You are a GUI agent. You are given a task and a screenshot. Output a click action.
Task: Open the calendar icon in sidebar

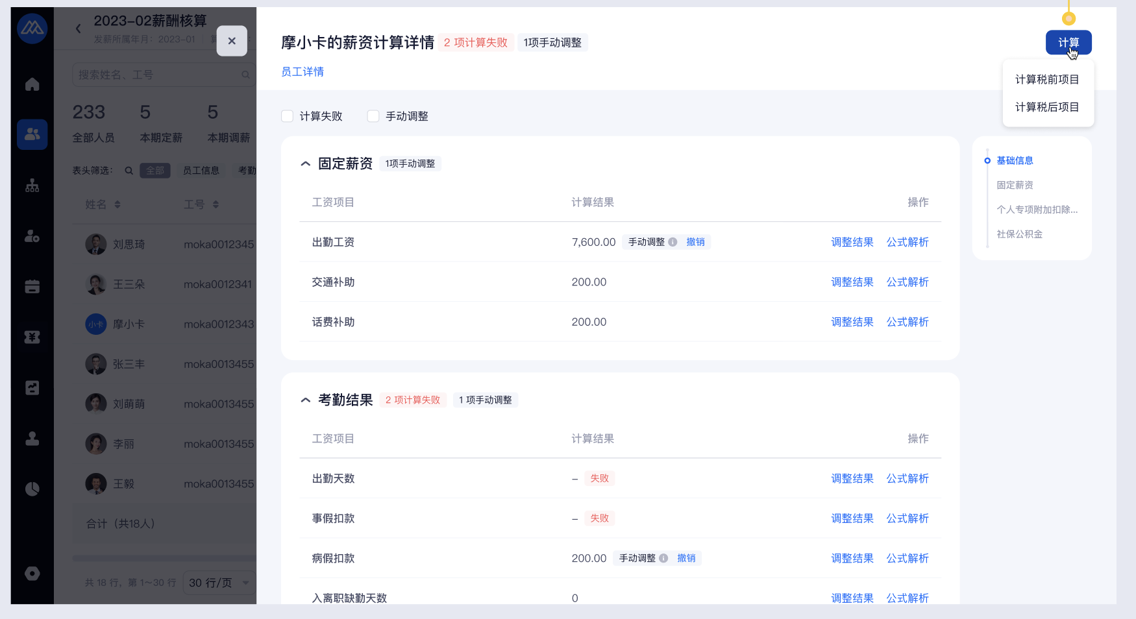point(32,286)
